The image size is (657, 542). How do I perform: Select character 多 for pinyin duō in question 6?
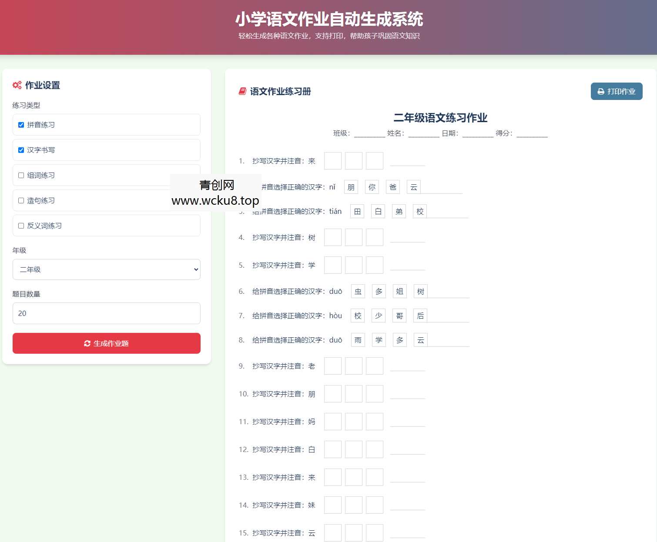pos(379,291)
